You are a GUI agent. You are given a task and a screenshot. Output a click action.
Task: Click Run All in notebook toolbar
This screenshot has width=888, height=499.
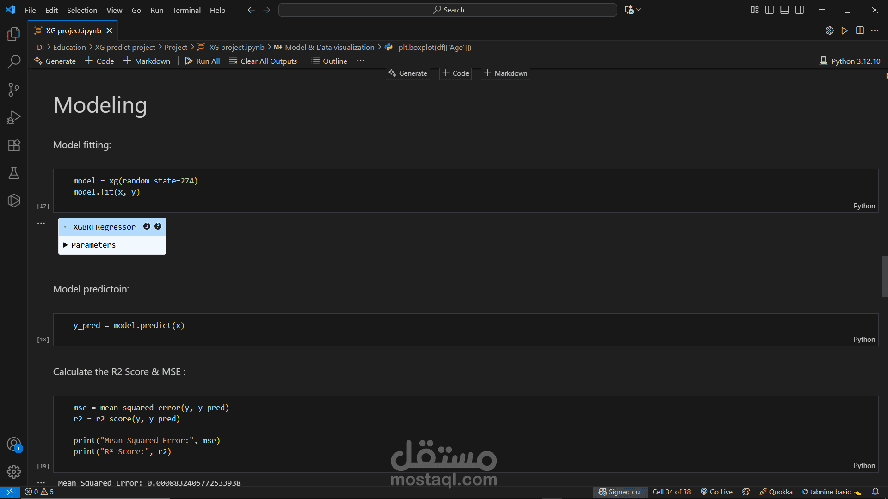203,61
